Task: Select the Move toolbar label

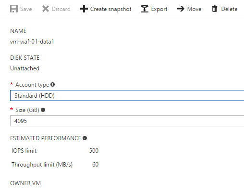Action: (194, 9)
